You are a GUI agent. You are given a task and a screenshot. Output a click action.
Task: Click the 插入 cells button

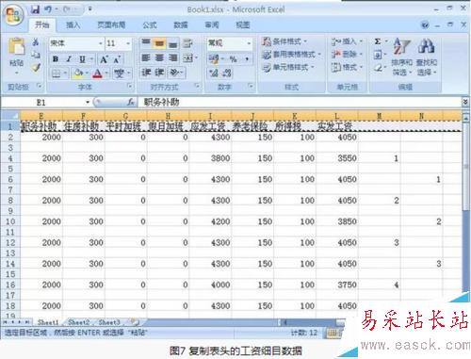tap(347, 41)
